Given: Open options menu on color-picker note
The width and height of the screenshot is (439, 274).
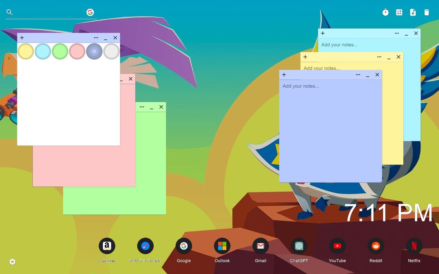Looking at the screenshot, I should click(x=96, y=38).
